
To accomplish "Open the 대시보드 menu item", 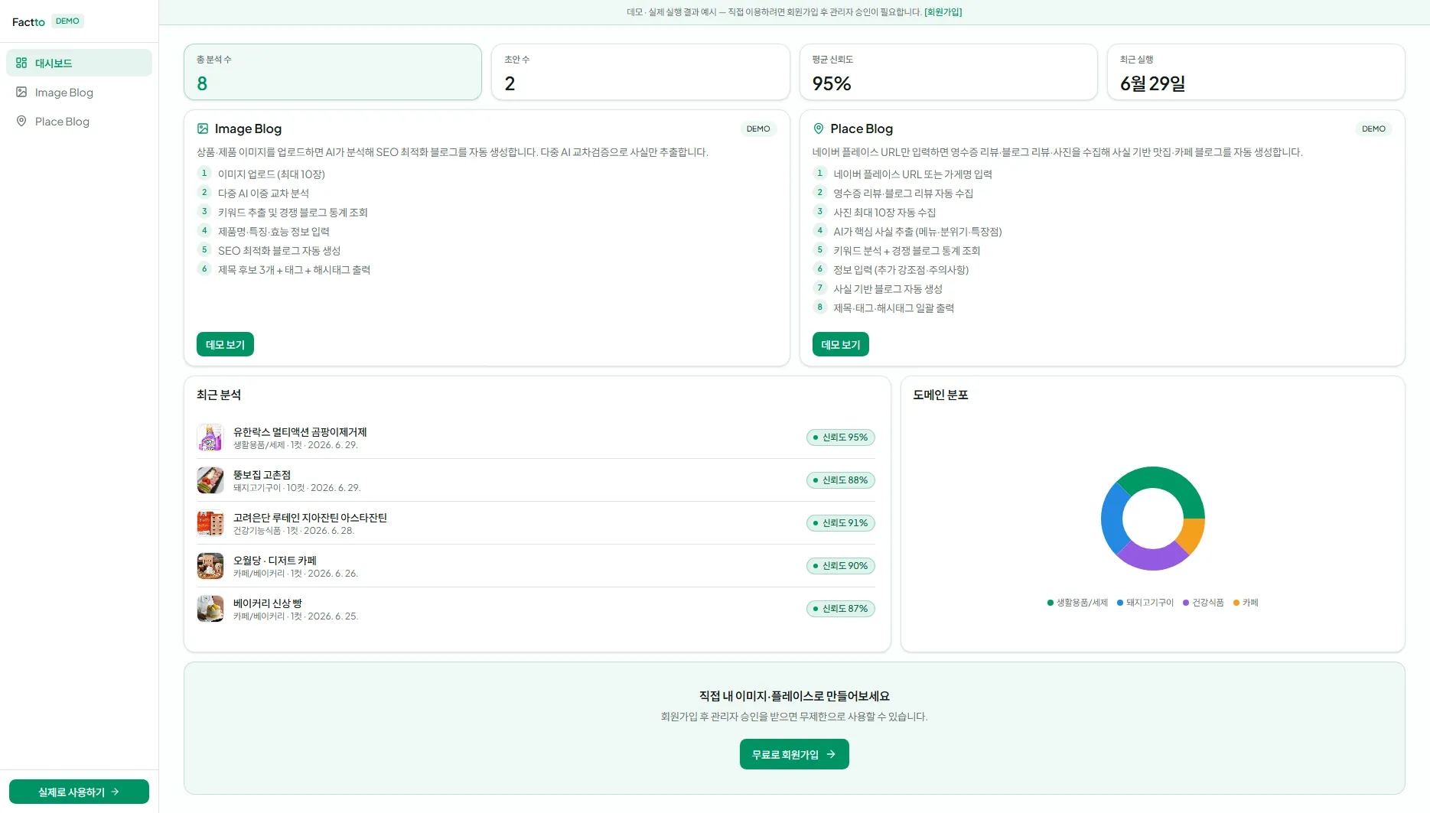I will pos(79,63).
